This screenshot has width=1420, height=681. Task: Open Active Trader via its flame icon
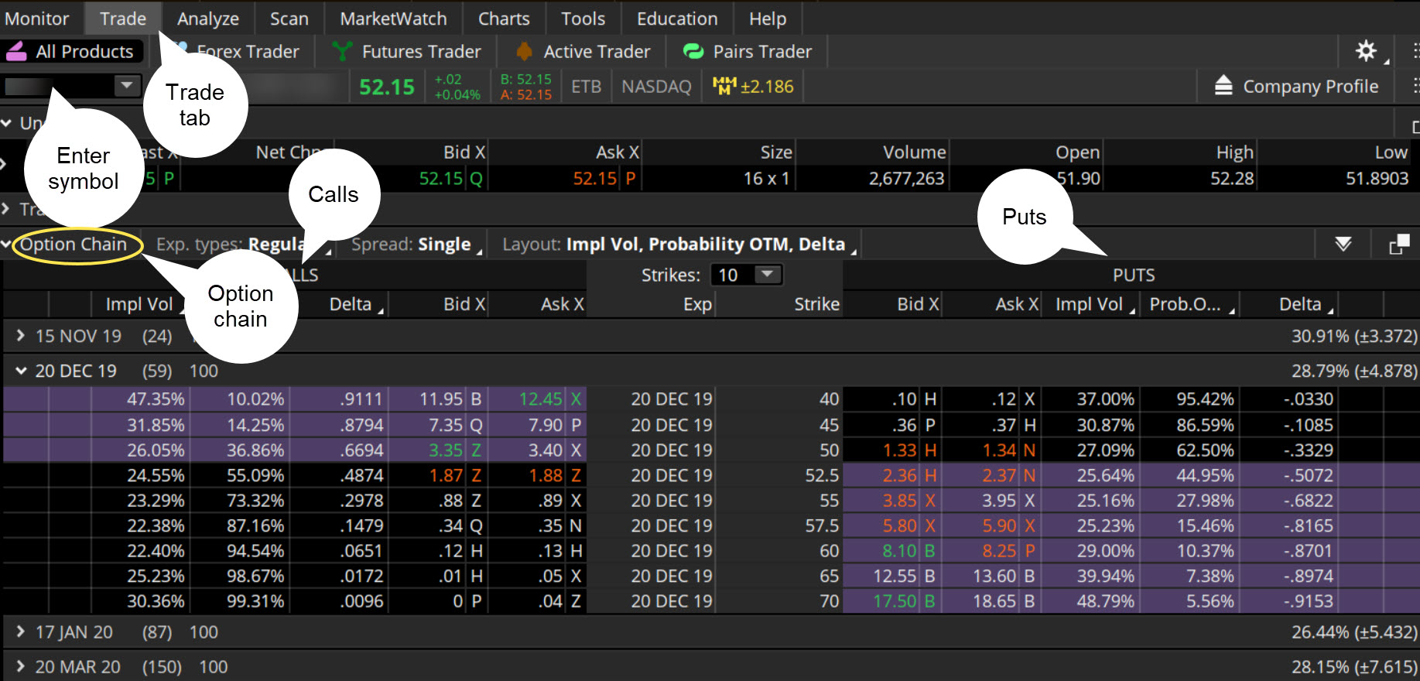524,52
